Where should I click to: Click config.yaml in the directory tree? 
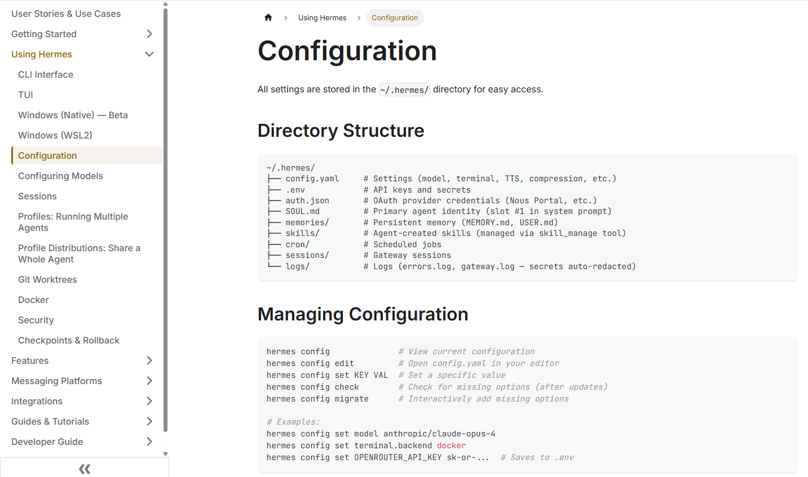click(x=312, y=179)
